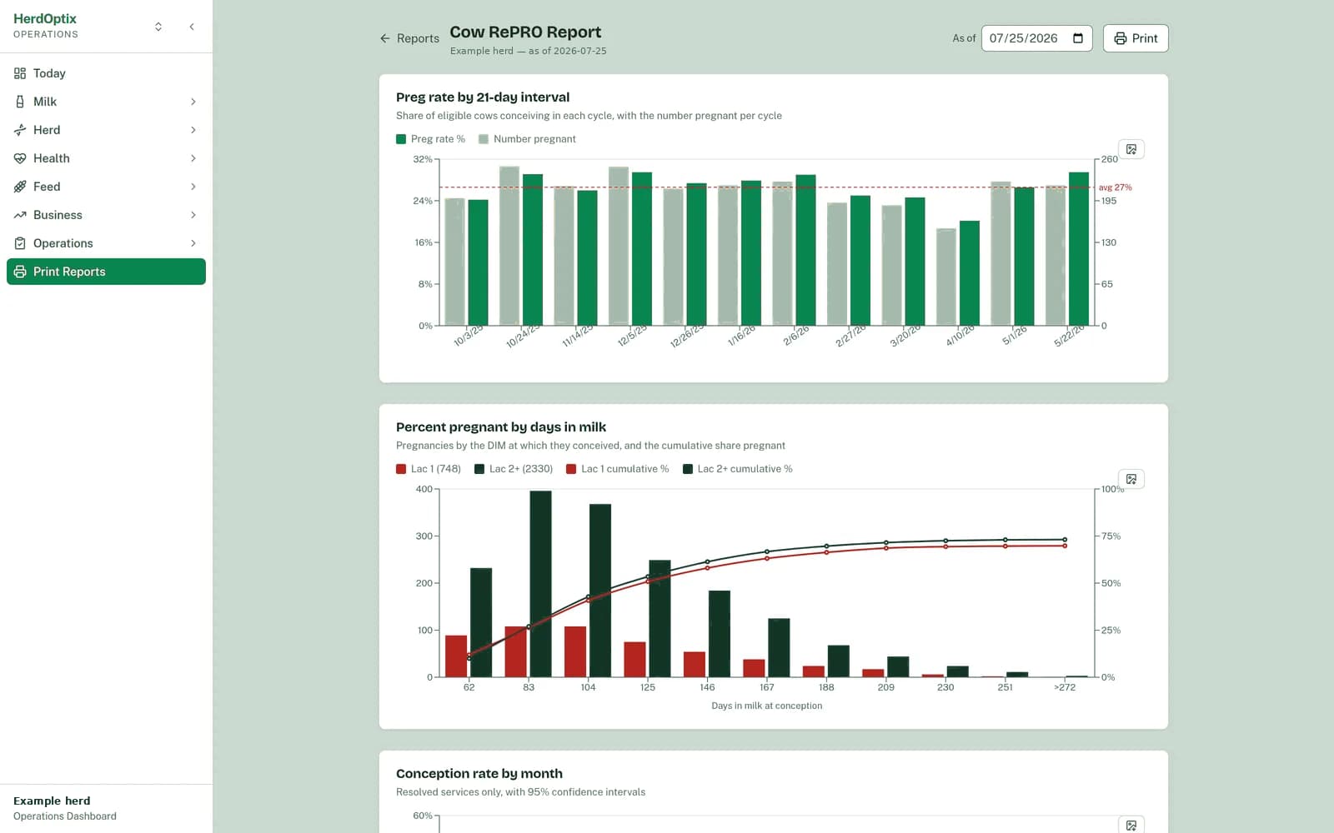Open the Business section label

[58, 215]
